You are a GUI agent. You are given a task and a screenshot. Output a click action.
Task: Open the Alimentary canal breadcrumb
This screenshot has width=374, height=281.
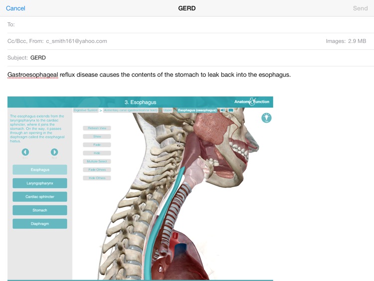point(131,110)
